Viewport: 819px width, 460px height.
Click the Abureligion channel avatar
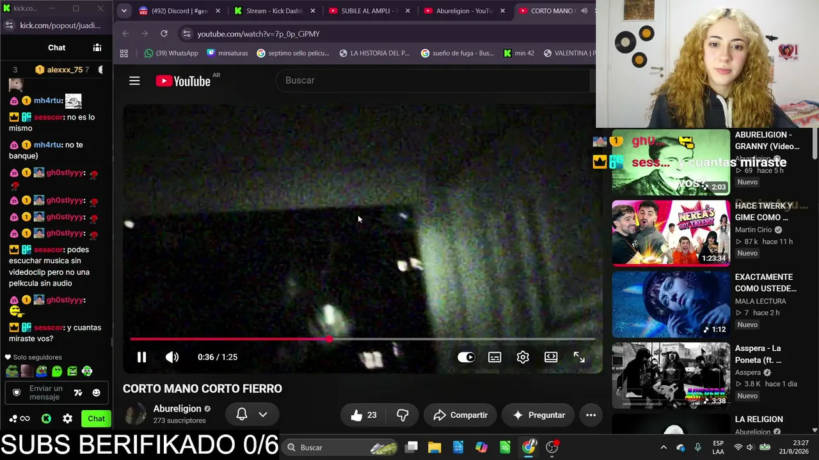[x=135, y=415]
